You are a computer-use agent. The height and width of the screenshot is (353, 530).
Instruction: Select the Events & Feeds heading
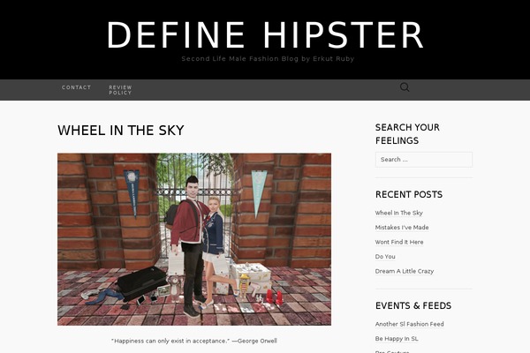[x=413, y=305]
